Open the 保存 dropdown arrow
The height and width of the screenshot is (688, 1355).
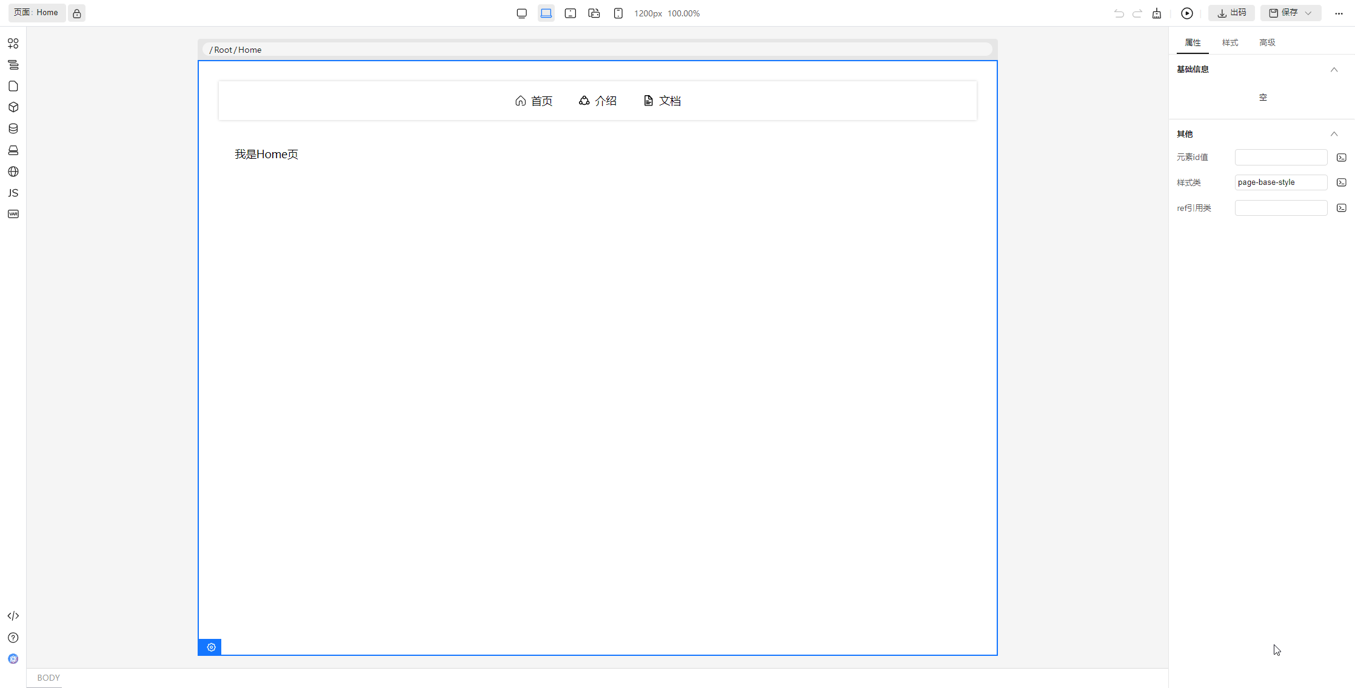(1308, 13)
